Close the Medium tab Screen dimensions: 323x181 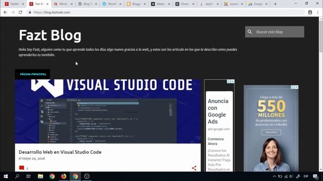[169, 4]
